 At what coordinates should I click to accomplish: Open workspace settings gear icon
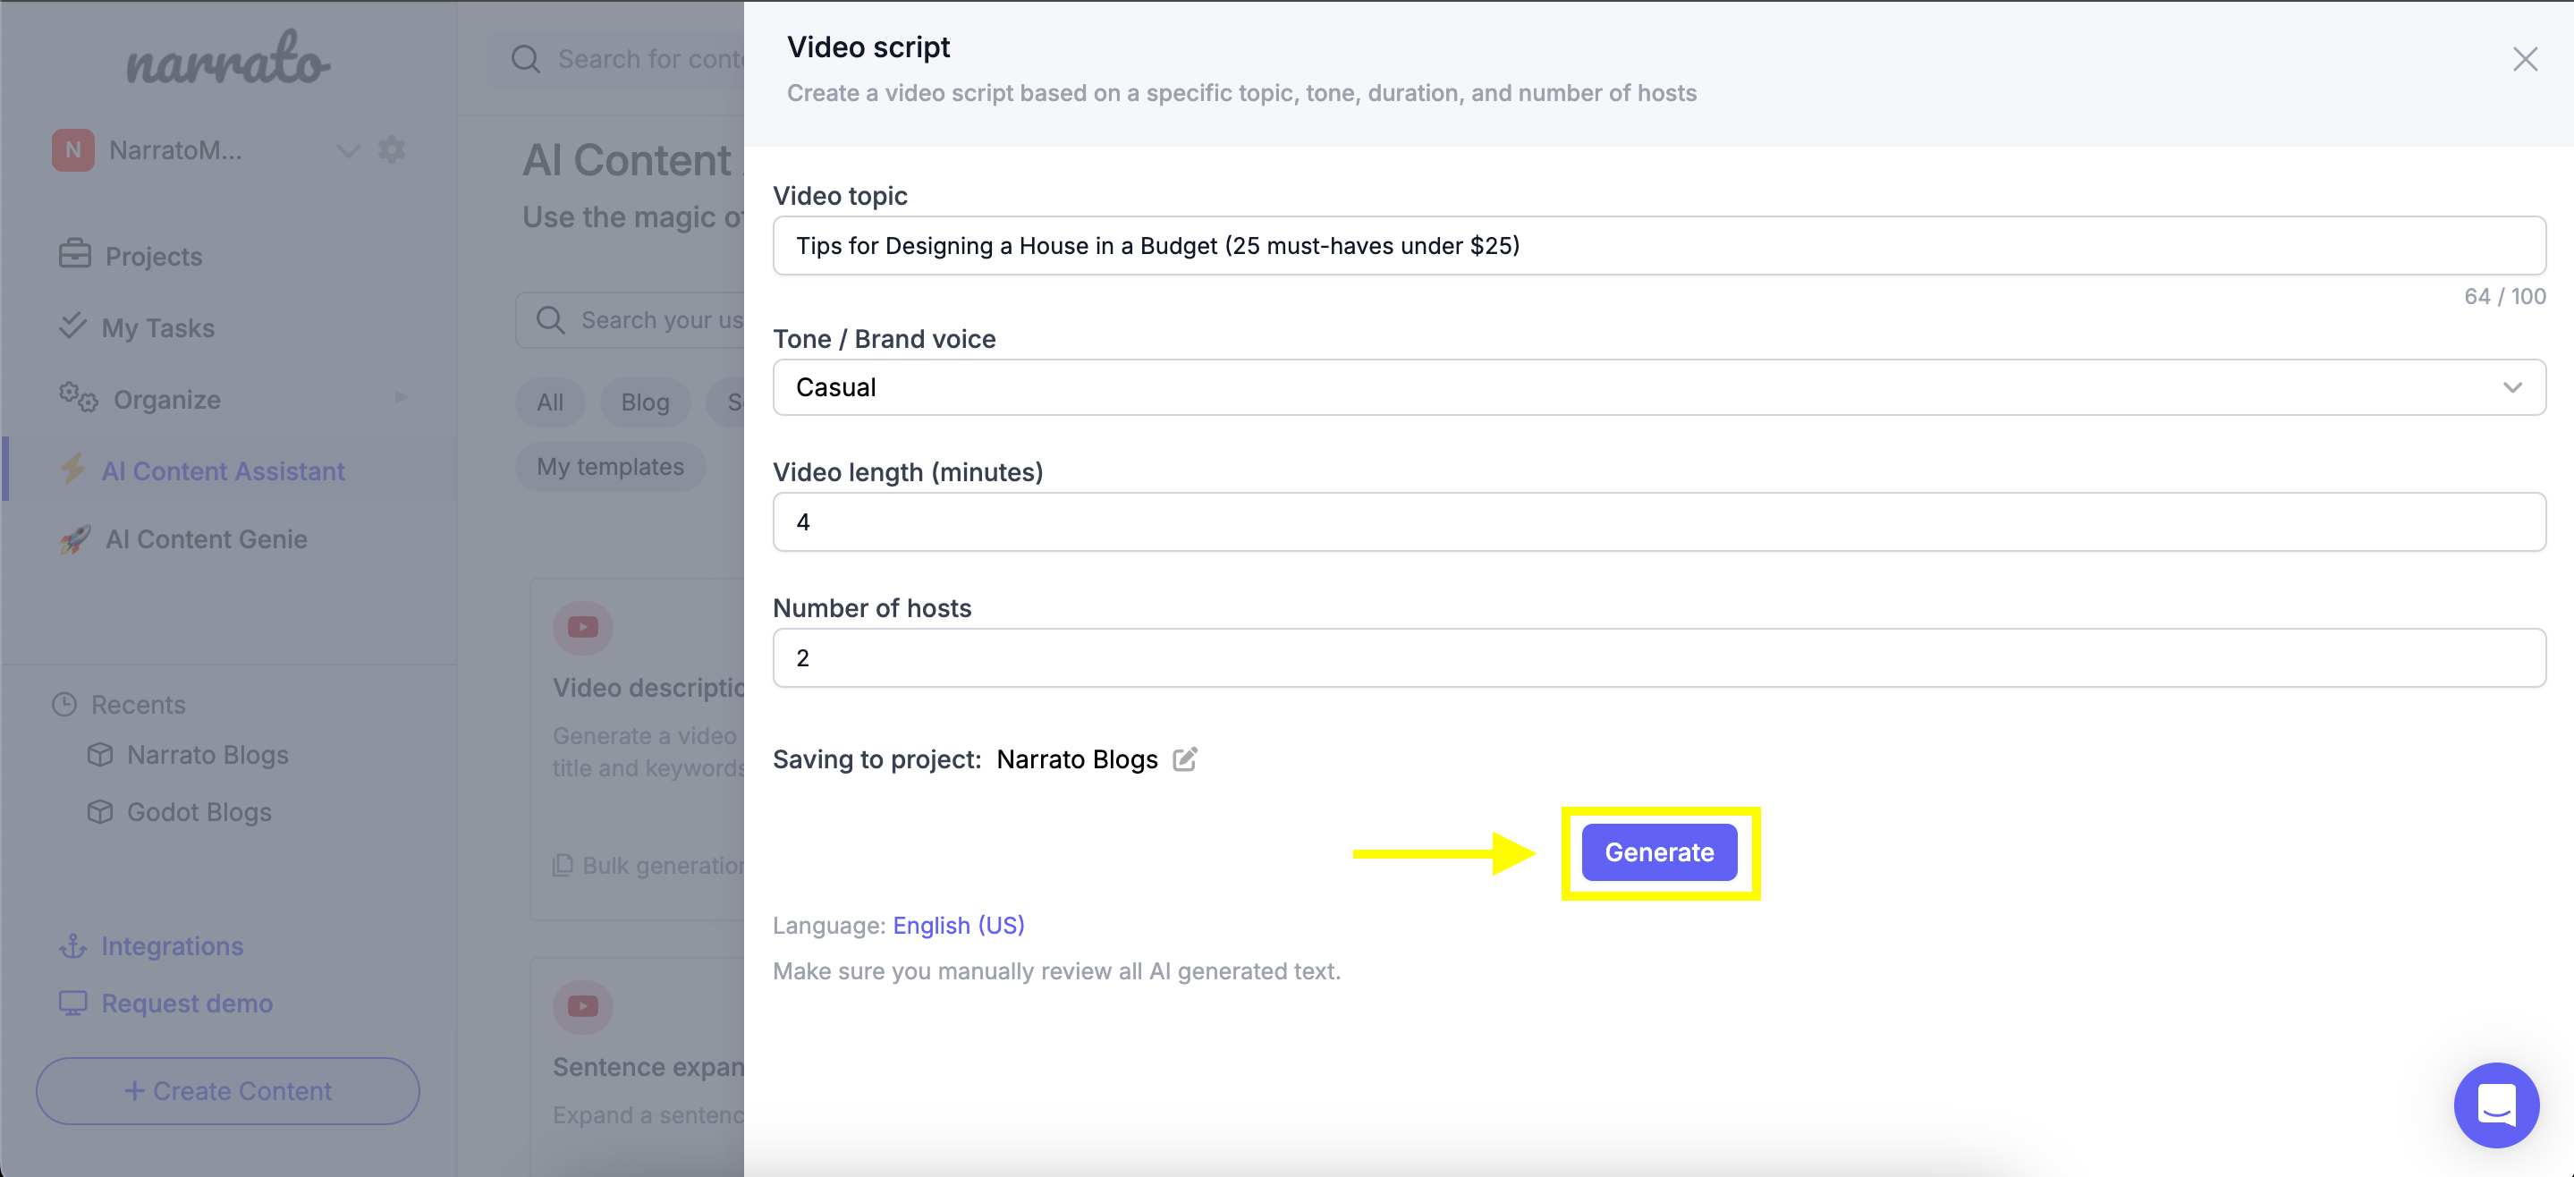392,150
